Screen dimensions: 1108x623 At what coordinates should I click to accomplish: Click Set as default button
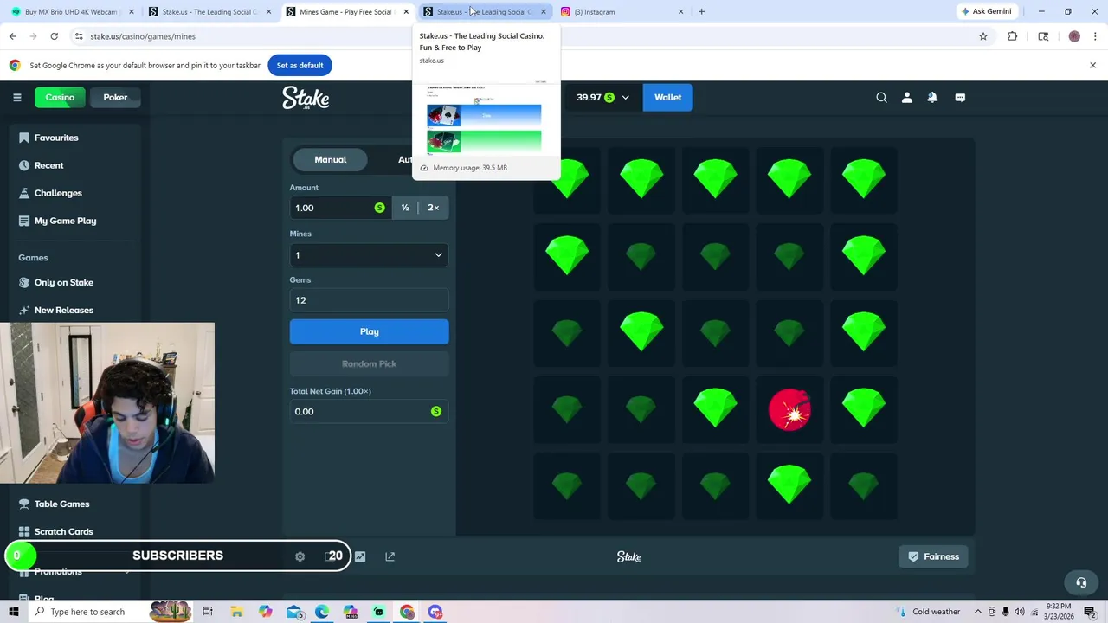300,65
